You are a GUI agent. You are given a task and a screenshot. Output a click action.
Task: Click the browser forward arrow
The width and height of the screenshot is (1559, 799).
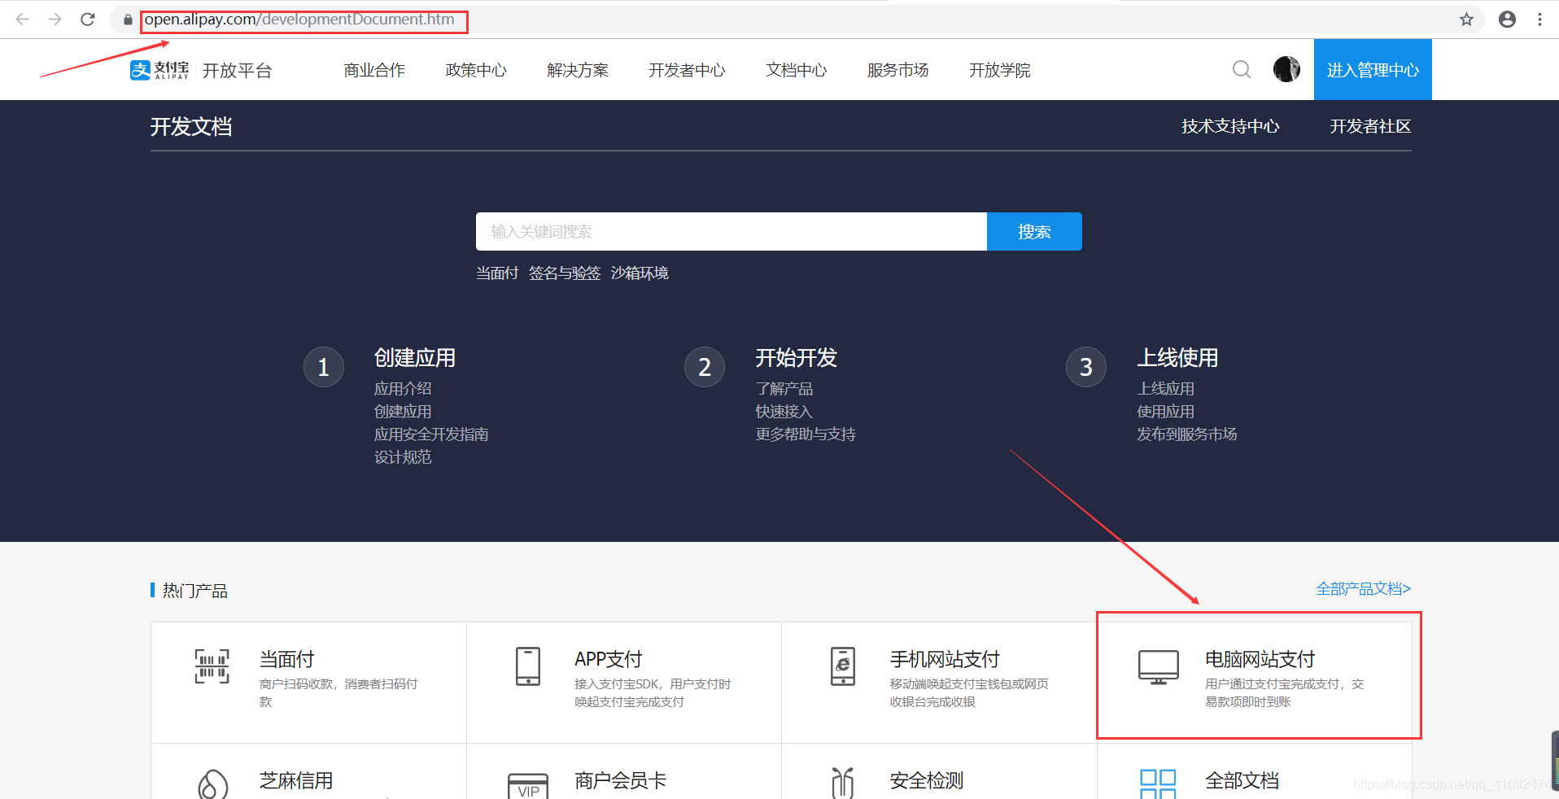(55, 20)
